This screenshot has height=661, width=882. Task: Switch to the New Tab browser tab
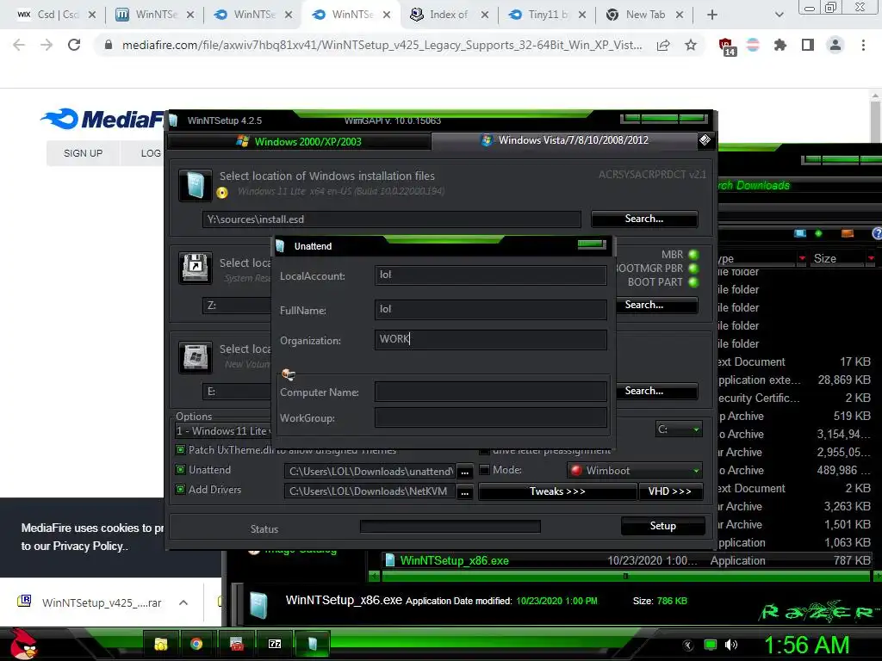tap(645, 15)
